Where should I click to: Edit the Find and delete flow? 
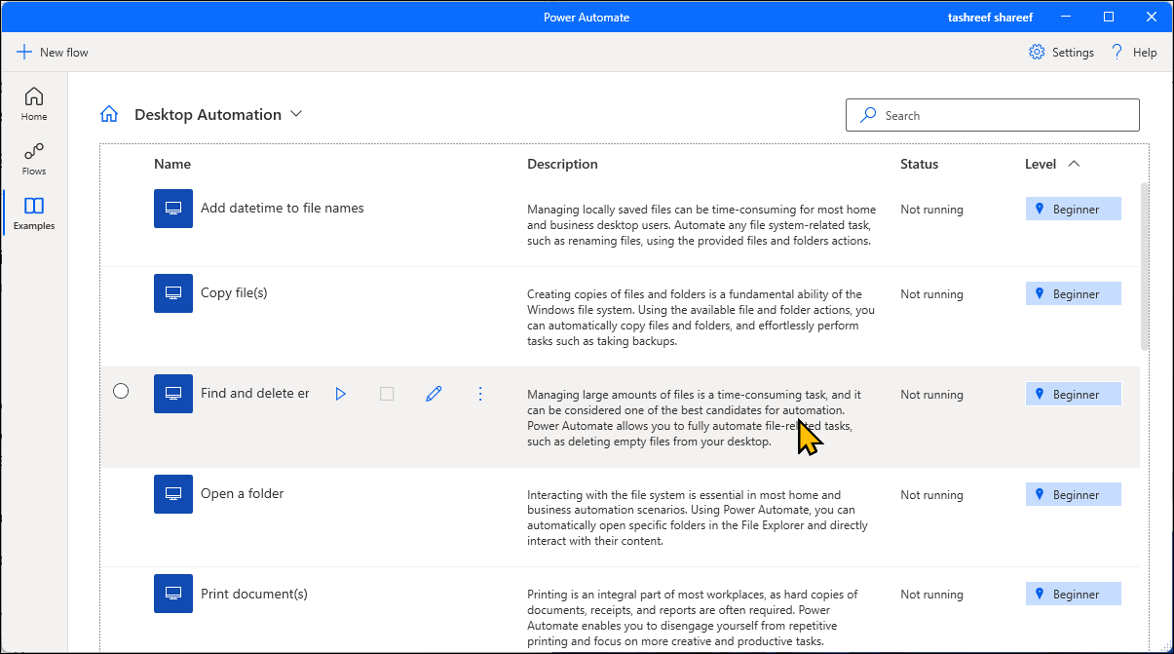coord(434,394)
